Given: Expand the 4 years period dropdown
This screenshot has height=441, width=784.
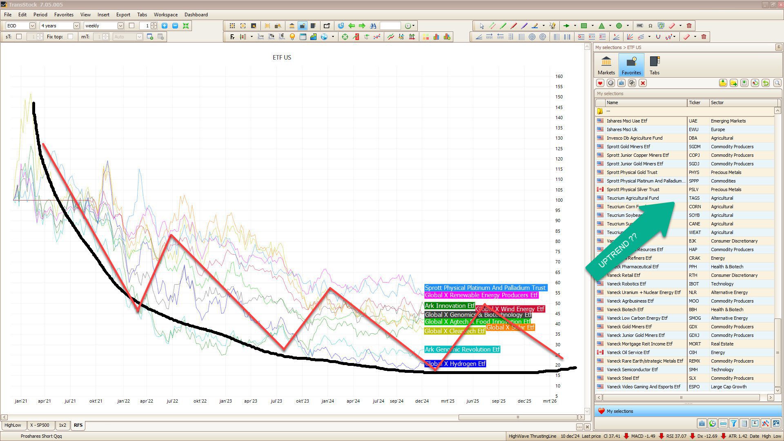Looking at the screenshot, I should (x=76, y=26).
